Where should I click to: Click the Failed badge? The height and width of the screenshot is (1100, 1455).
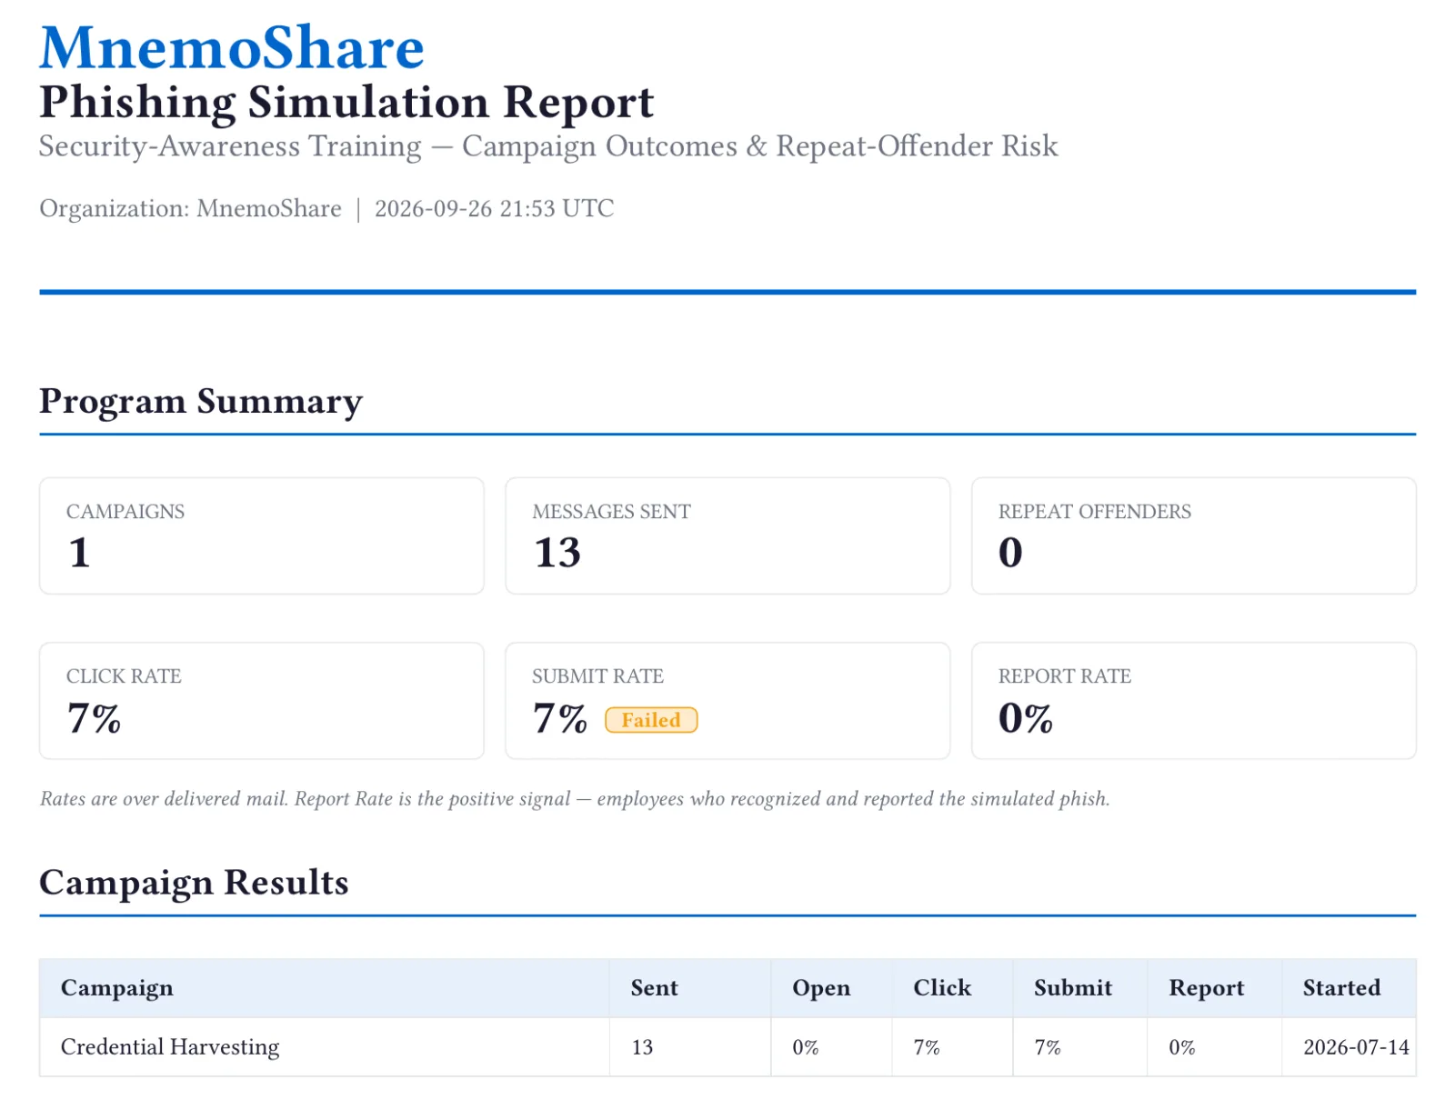(x=651, y=720)
